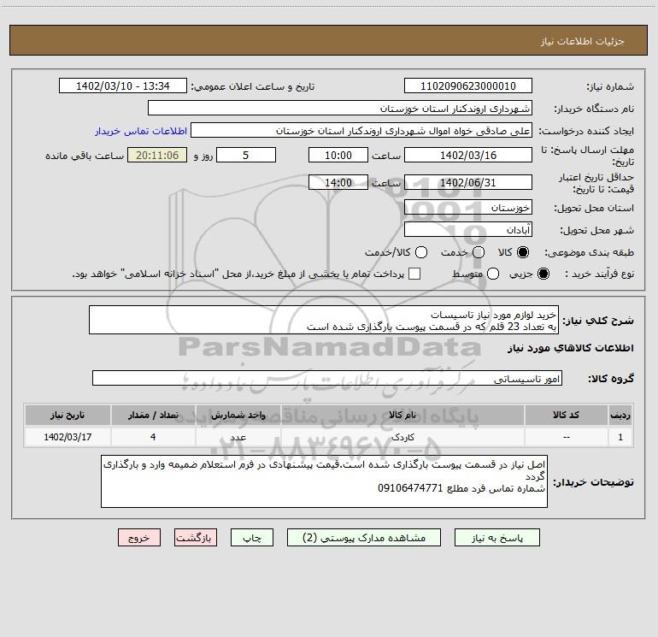Select the کالا radio button

pyautogui.click(x=523, y=252)
